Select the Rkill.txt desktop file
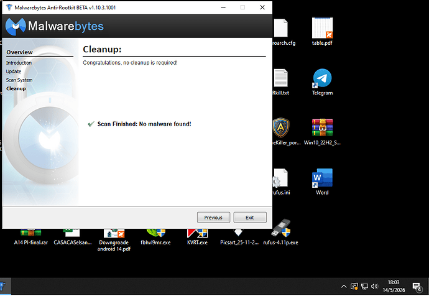 [280, 82]
